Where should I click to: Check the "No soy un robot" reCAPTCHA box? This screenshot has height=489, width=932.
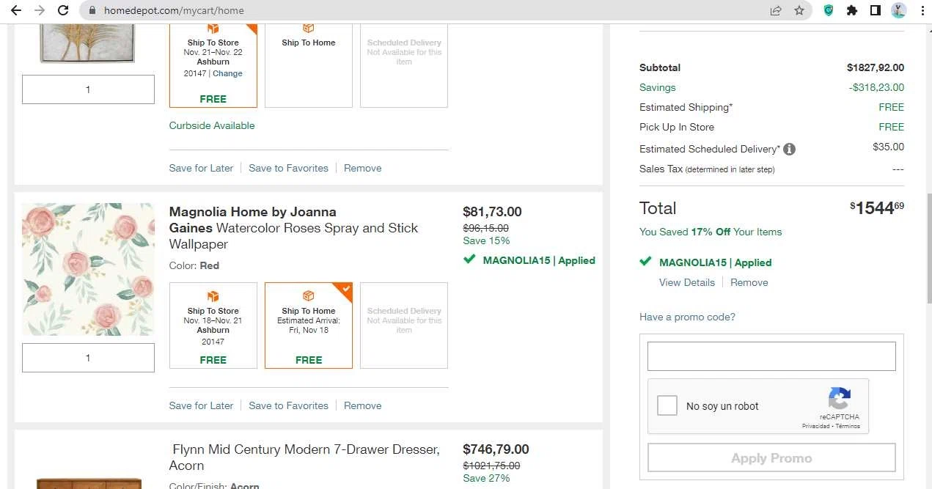pyautogui.click(x=667, y=405)
